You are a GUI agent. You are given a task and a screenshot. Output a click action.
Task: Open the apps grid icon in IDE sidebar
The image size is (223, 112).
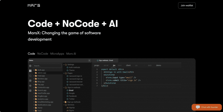[x=30, y=71]
